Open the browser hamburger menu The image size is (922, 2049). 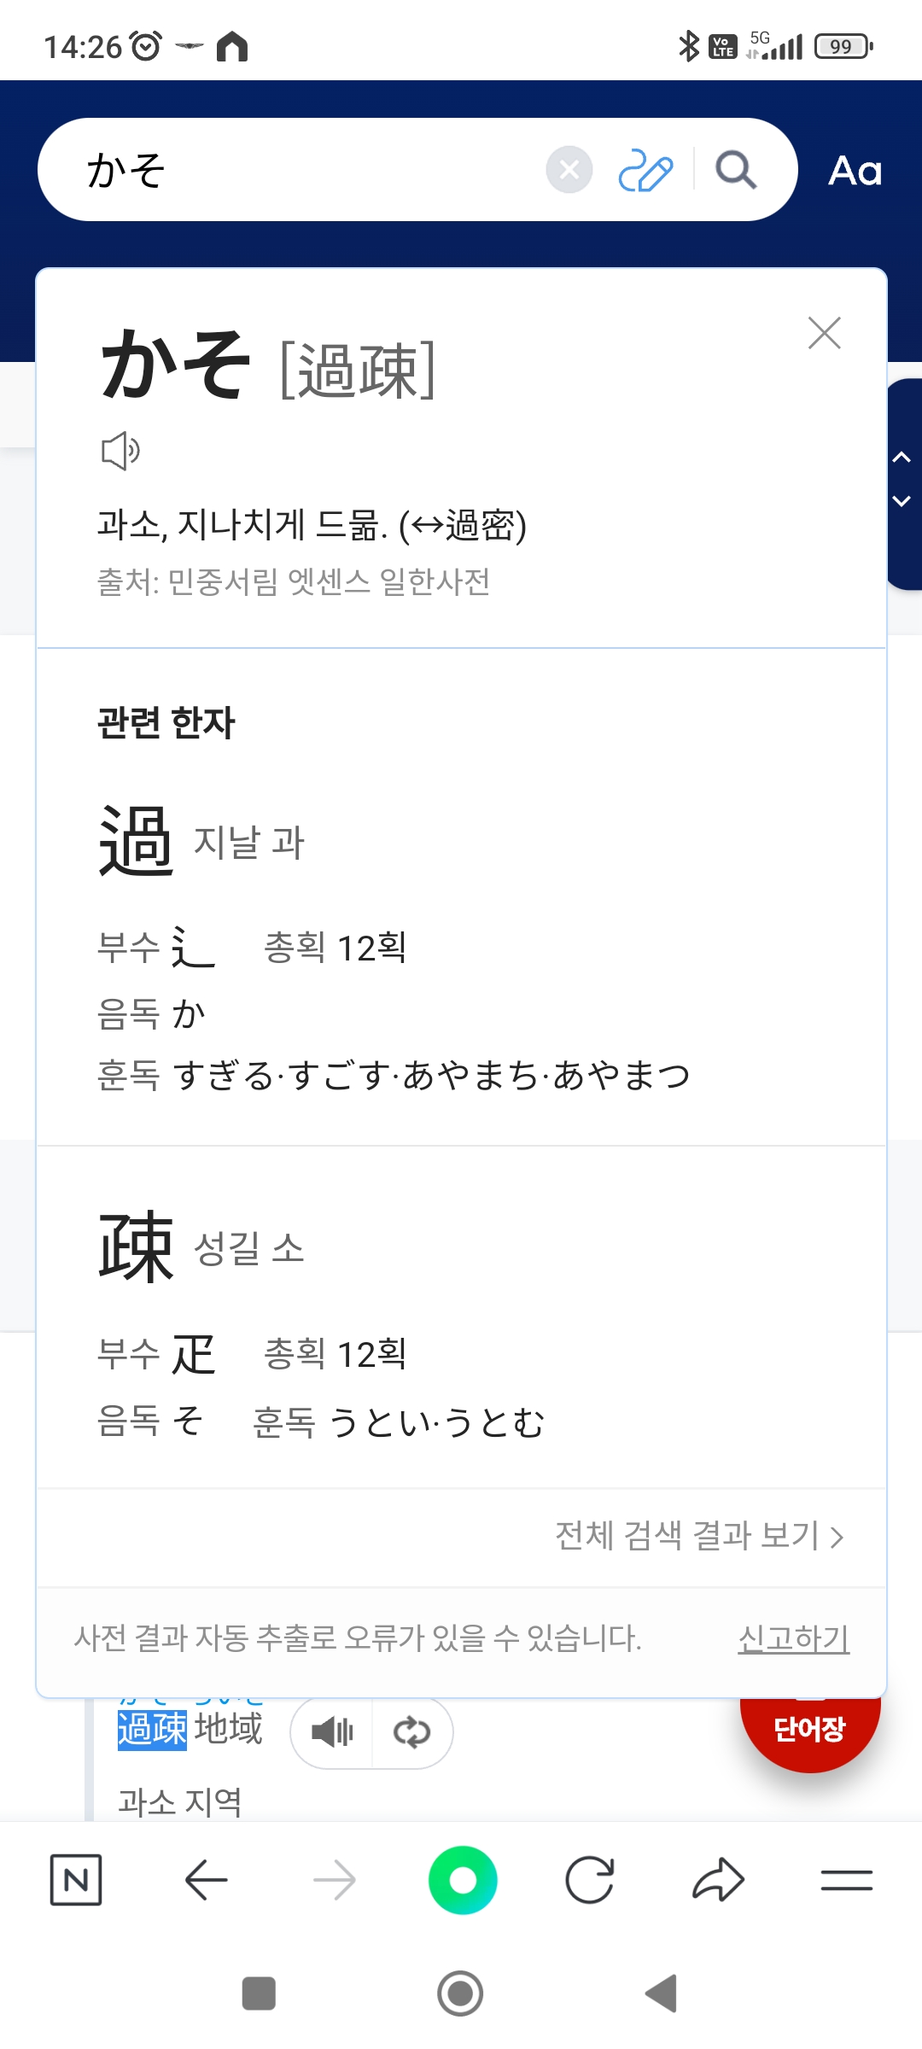[846, 1880]
